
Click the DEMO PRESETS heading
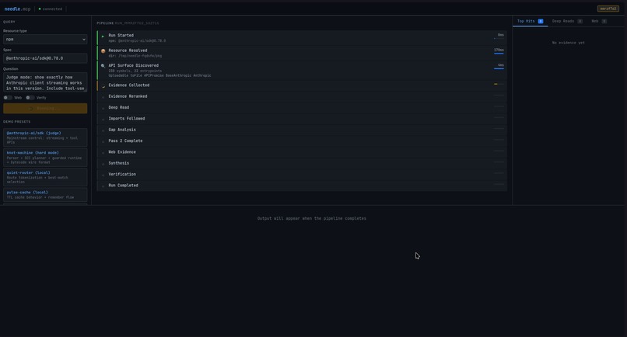click(x=17, y=122)
